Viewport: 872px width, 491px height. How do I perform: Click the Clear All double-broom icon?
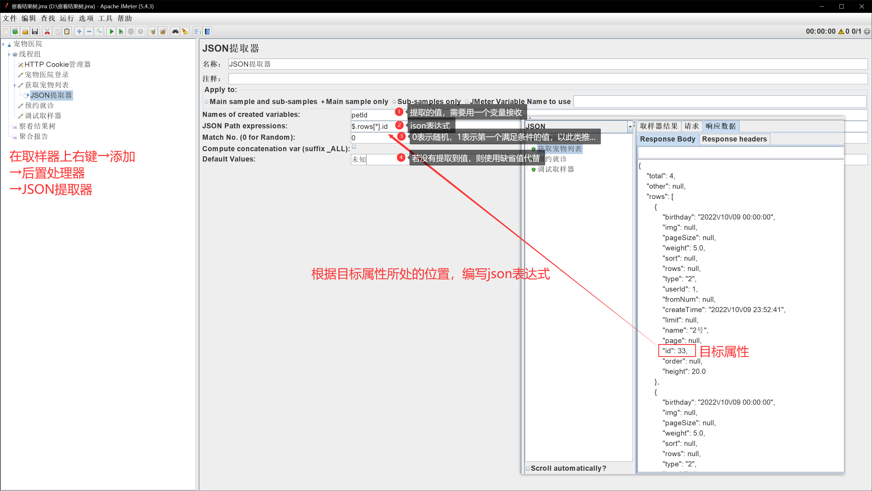tap(163, 31)
